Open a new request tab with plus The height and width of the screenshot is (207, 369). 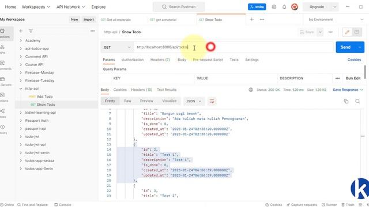(252, 20)
